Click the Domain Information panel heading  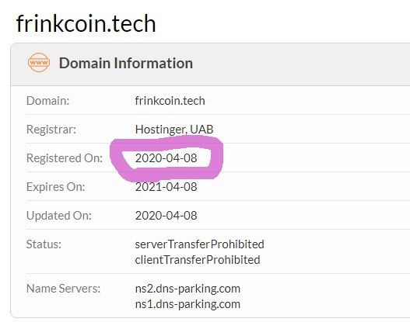(126, 63)
